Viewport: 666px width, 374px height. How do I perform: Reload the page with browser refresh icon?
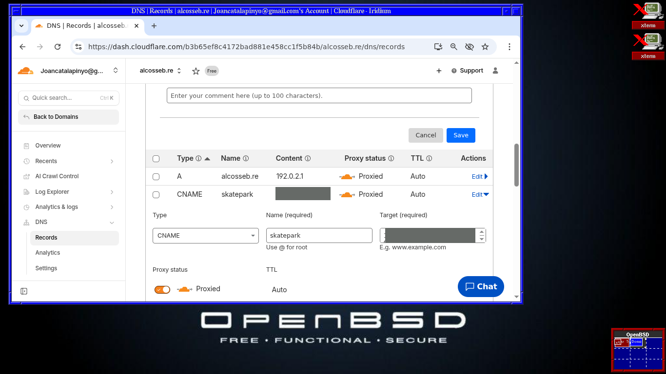tap(58, 47)
